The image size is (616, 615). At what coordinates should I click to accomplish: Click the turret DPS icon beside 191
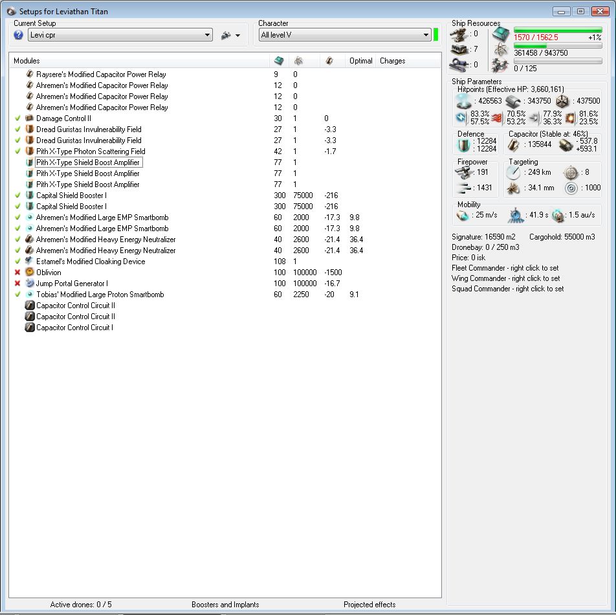tap(463, 172)
